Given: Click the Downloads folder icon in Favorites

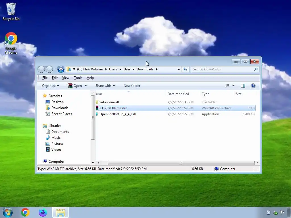Looking at the screenshot, I should point(48,108).
